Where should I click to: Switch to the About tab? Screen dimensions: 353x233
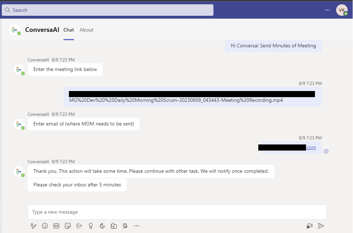86,30
